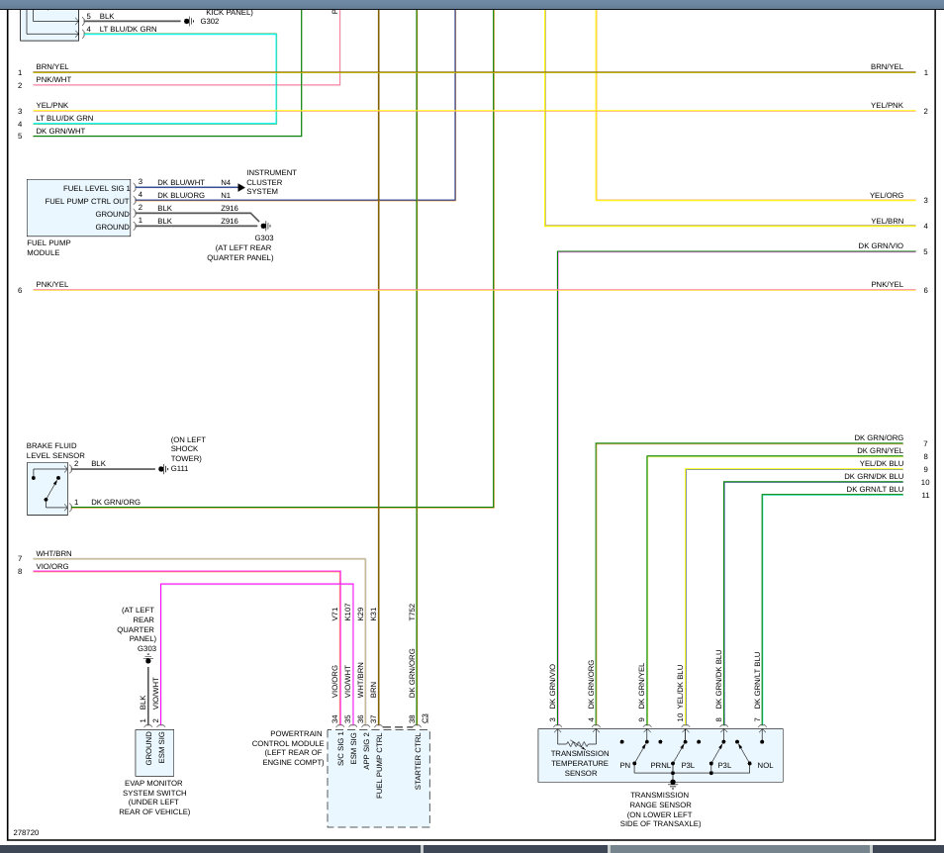Select diagram number 278720
This screenshot has width=944, height=853.
point(26,832)
